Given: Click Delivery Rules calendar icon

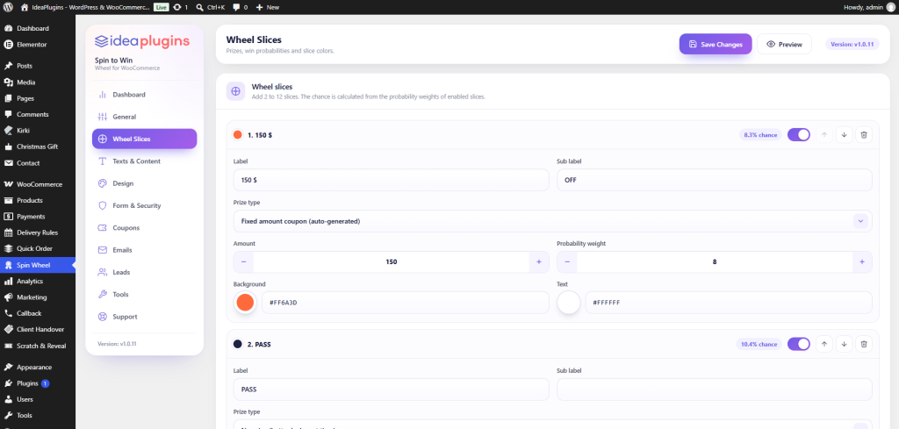Looking at the screenshot, I should [9, 232].
